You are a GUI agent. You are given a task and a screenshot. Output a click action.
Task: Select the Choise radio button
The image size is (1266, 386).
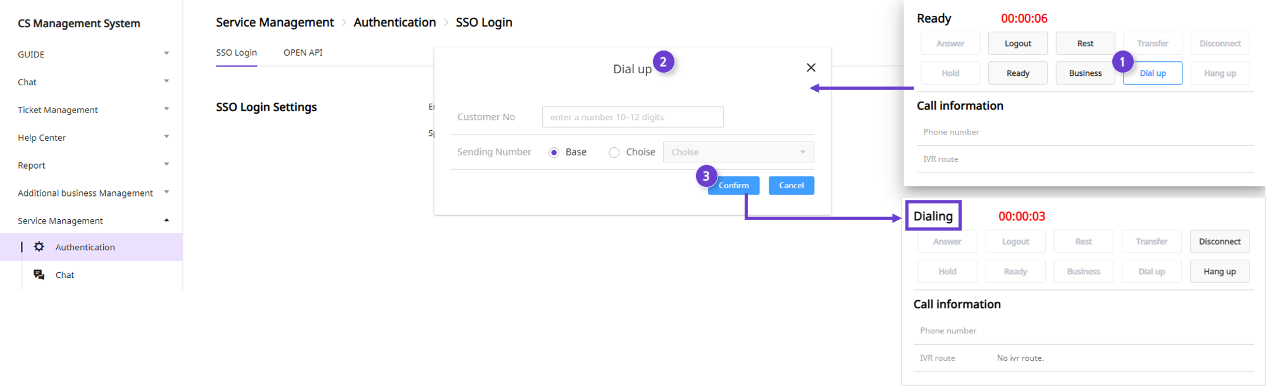tap(614, 152)
